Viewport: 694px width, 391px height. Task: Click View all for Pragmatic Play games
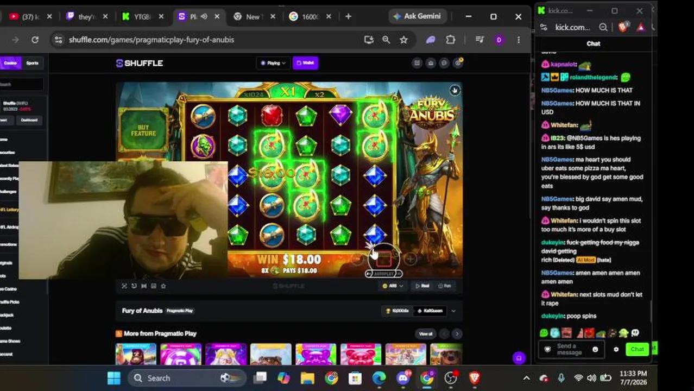426,333
